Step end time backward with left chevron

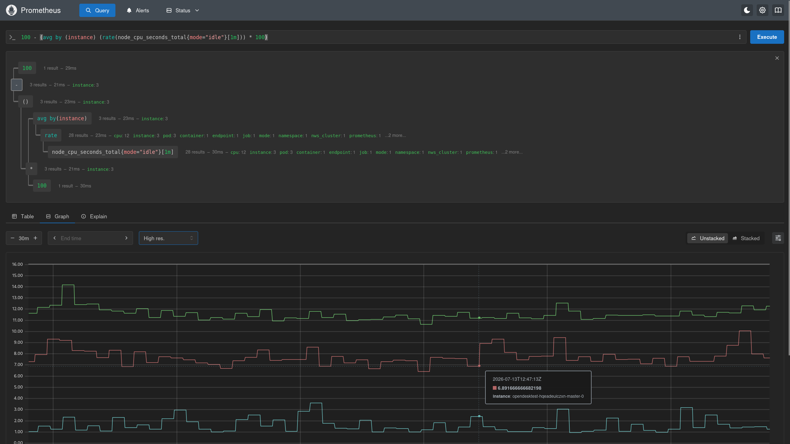(55, 238)
